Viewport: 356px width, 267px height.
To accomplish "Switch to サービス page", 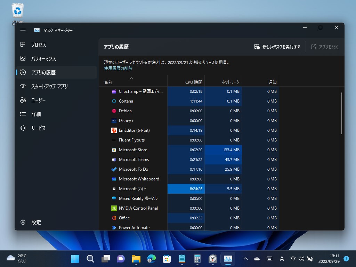I will click(56, 128).
